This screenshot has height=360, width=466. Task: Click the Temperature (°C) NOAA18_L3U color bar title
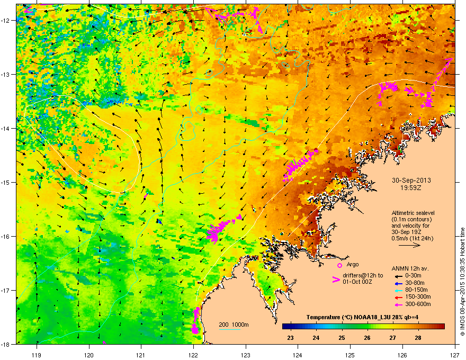point(362,318)
